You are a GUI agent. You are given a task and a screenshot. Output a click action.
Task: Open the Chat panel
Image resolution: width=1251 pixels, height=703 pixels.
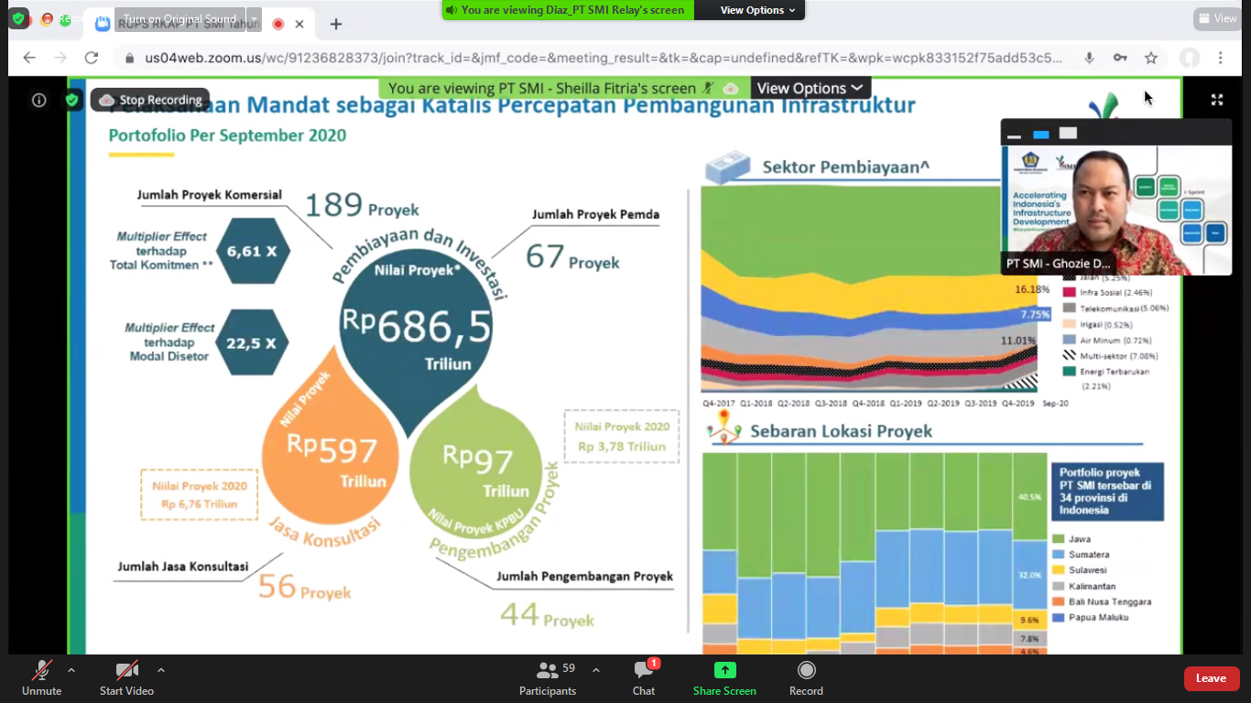click(644, 678)
